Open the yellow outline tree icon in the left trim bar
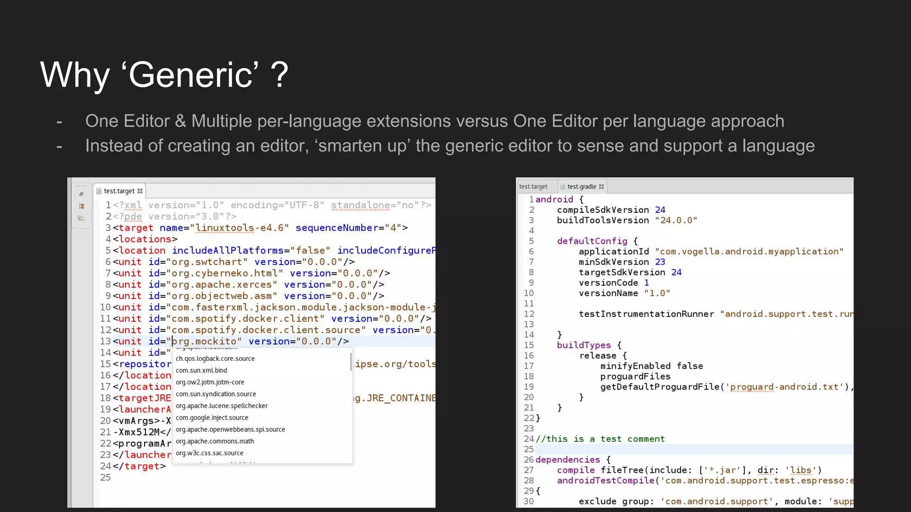Image resolution: width=911 pixels, height=512 pixels. tap(81, 218)
